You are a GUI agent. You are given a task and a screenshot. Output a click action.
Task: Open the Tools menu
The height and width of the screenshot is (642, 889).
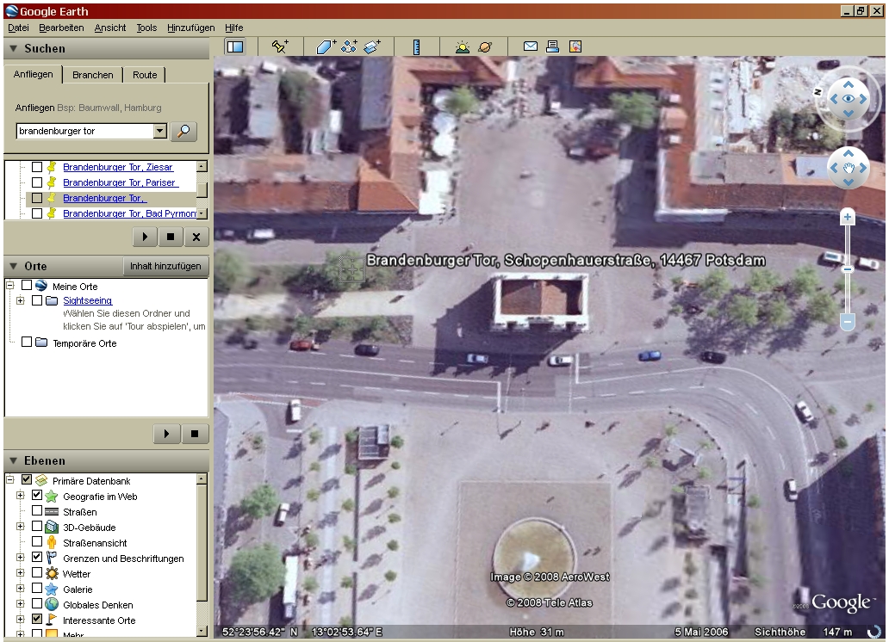tap(146, 28)
